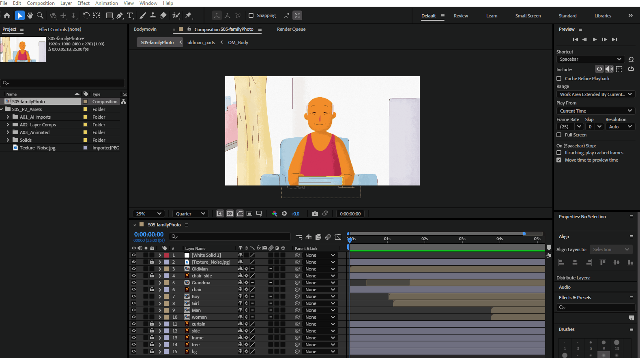The width and height of the screenshot is (640, 358).
Task: Enable Full Screen checkbox
Action: [559, 135]
